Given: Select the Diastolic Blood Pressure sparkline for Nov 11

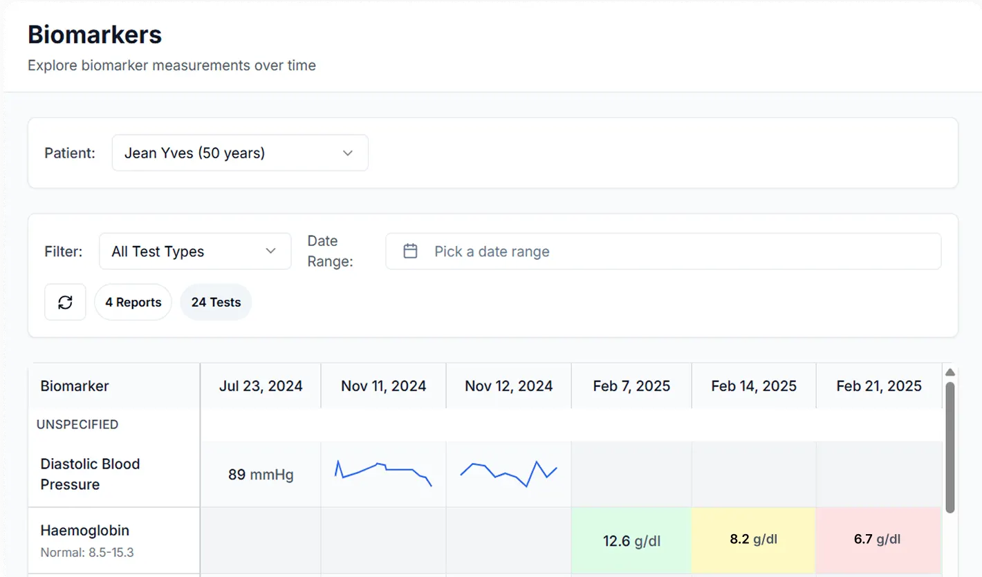Looking at the screenshot, I should pyautogui.click(x=383, y=473).
